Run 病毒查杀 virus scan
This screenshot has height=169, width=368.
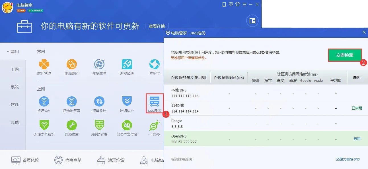[x=68, y=160]
